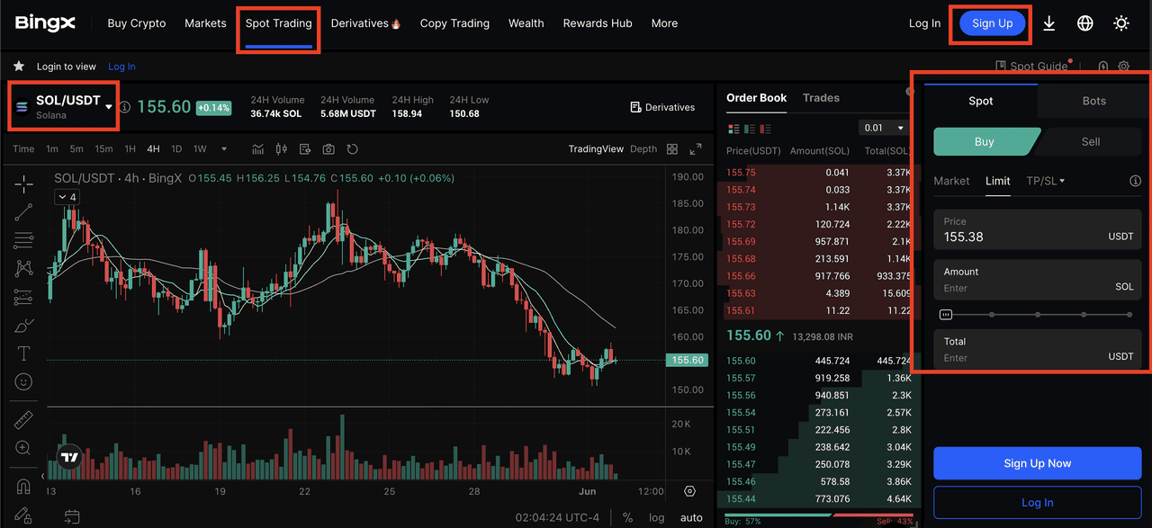The image size is (1152, 528).
Task: Switch the order side to Sell
Action: (1090, 141)
